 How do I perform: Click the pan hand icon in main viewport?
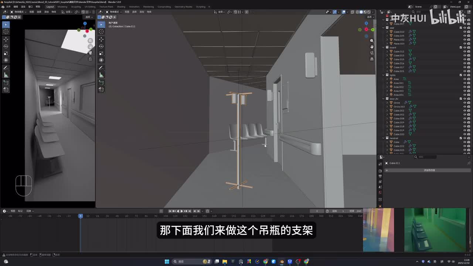point(372,47)
